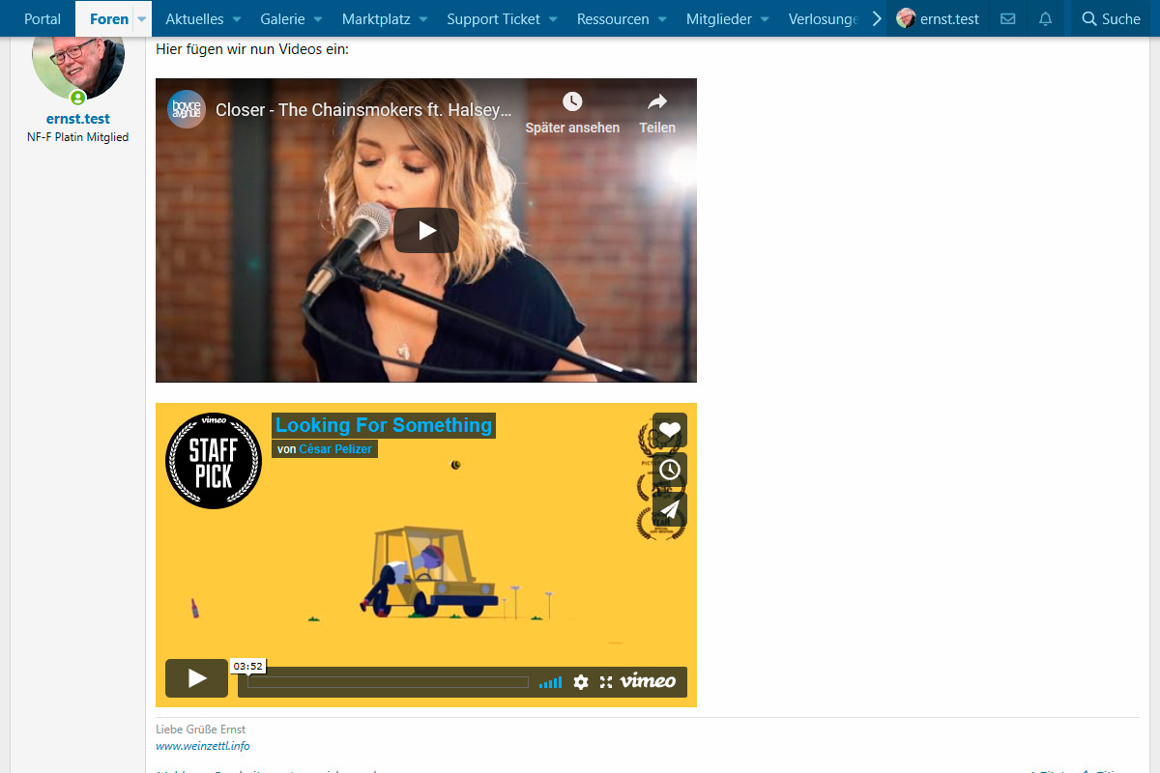Viewport: 1160px width, 773px height.
Task: Open the ernst.test username link
Action: tap(78, 119)
